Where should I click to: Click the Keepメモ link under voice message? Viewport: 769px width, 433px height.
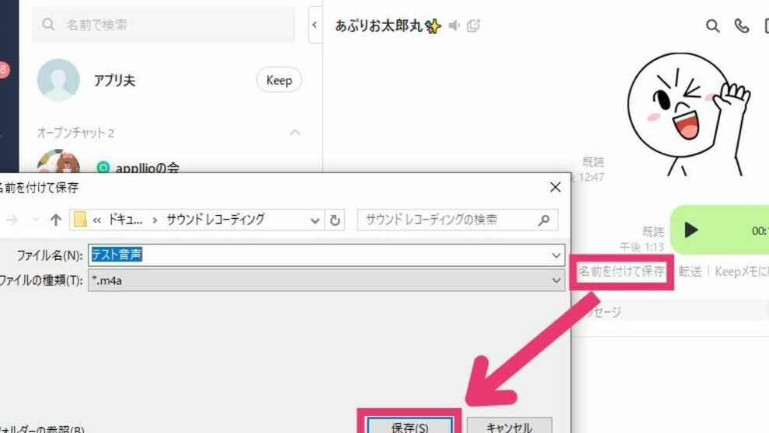click(742, 272)
